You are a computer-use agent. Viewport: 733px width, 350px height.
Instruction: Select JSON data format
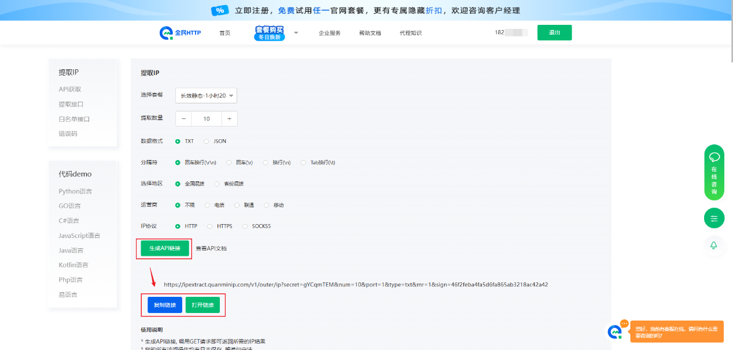click(207, 141)
